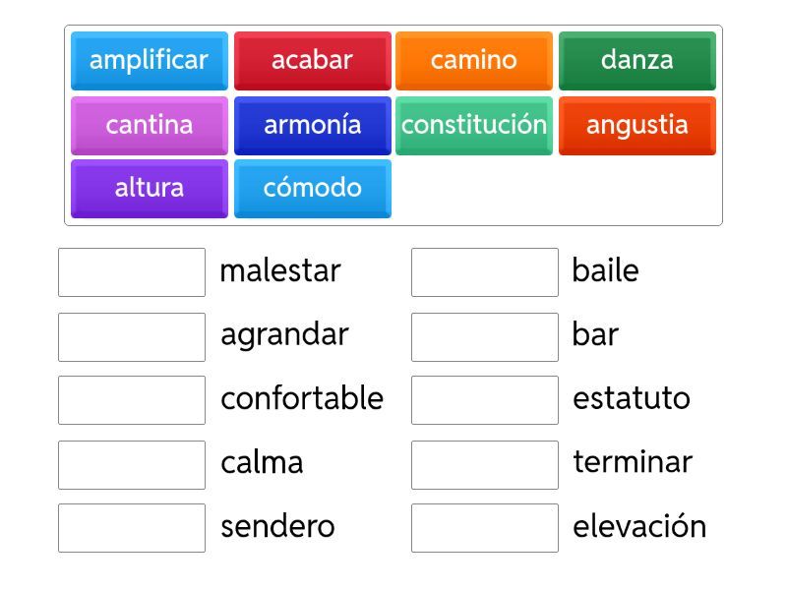The height and width of the screenshot is (590, 787).
Task: Click the empty box beside 'terminar'
Action: 484,464
